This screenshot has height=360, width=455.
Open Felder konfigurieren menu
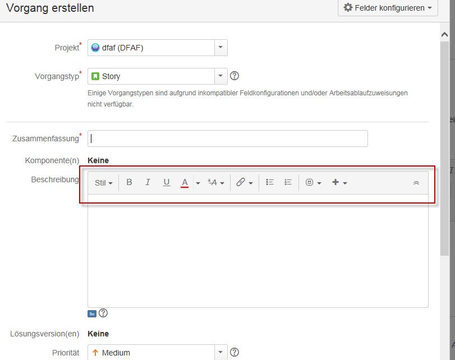pyautogui.click(x=388, y=8)
